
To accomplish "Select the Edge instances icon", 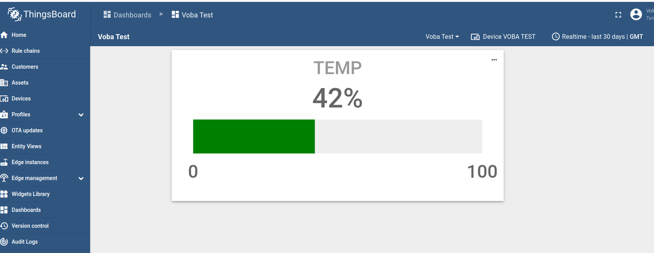I will coord(4,162).
